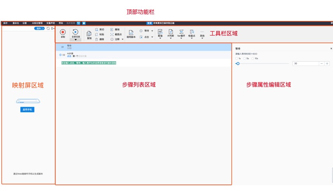Select the 1s wait time radio
The image size is (333, 191).
tap(237, 58)
